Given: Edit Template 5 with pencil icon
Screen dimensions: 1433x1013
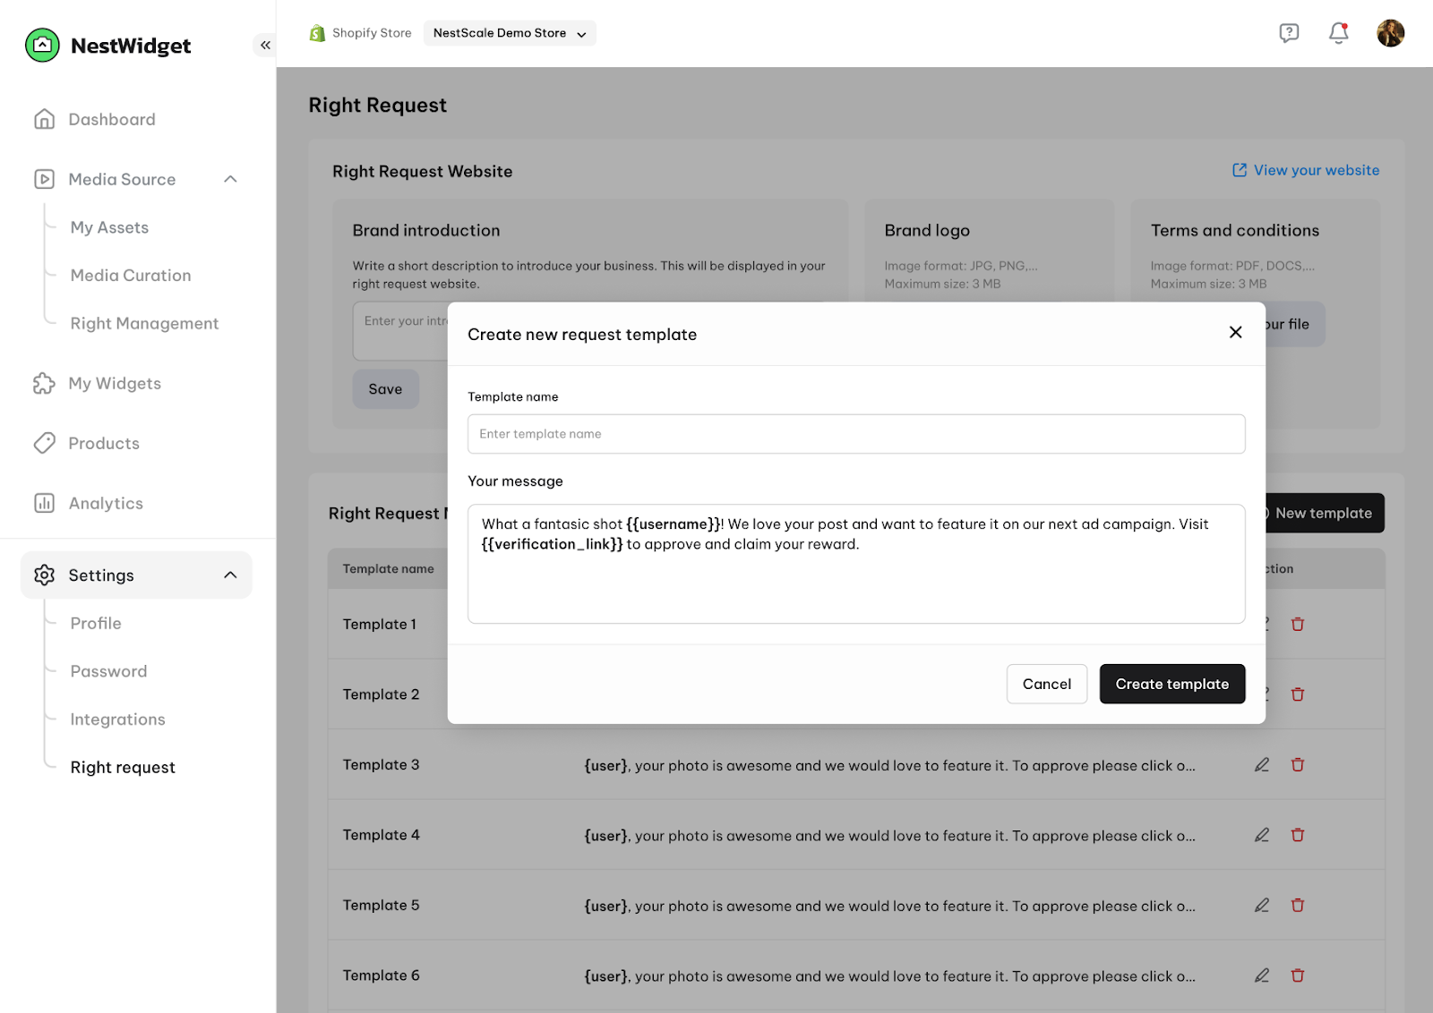Looking at the screenshot, I should coord(1262,905).
